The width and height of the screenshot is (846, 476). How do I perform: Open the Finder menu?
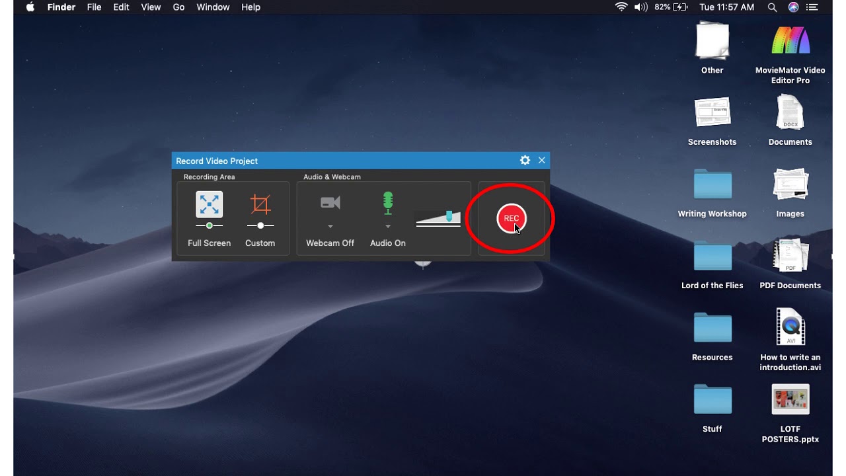(61, 7)
